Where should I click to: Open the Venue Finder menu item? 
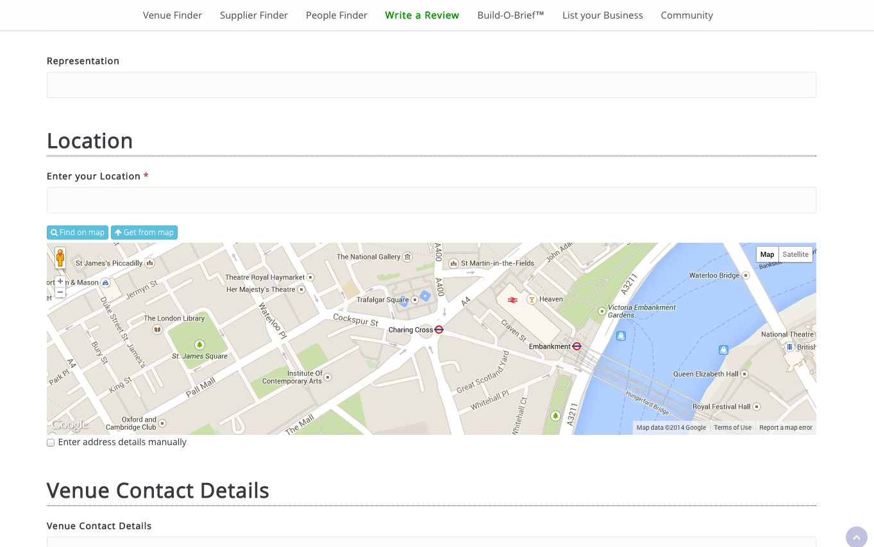click(172, 15)
